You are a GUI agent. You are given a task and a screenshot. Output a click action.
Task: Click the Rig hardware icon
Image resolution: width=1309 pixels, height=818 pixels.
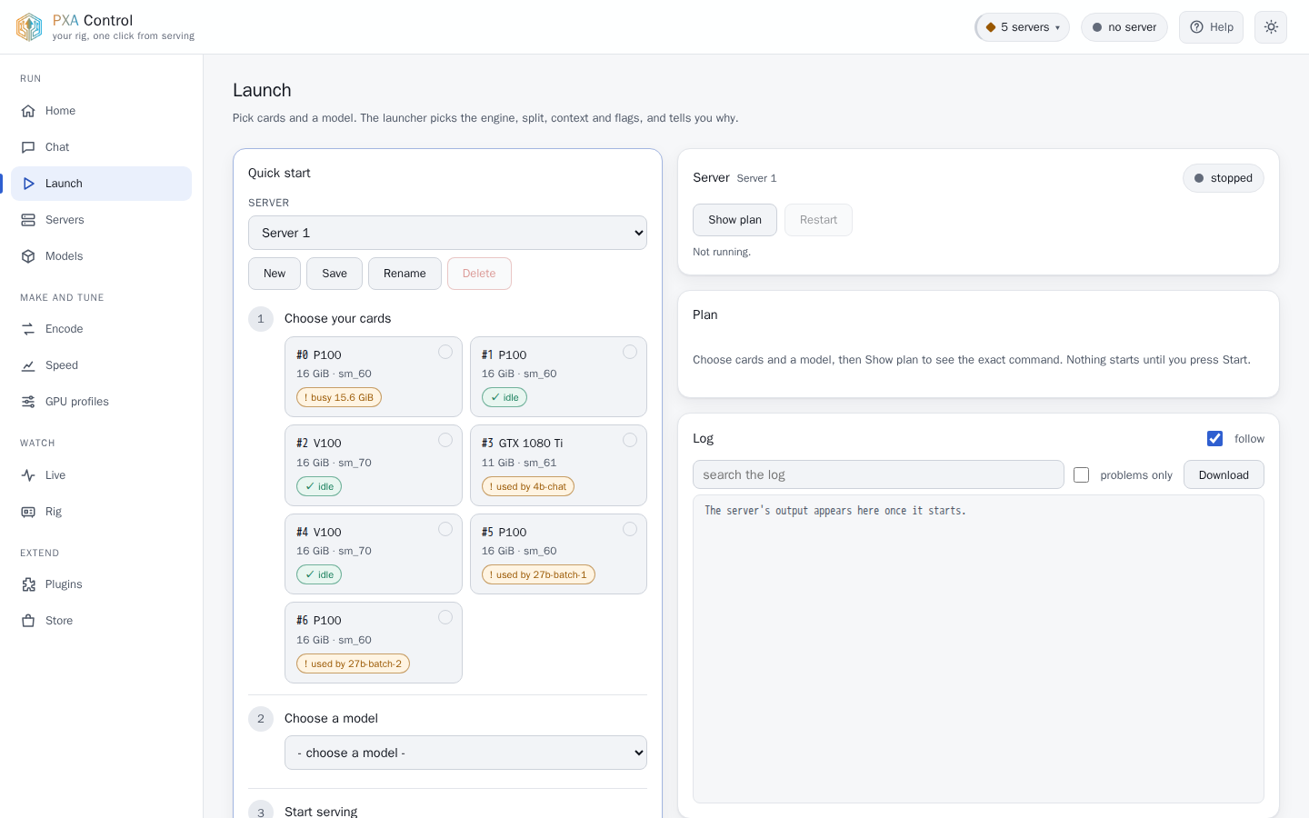point(28,512)
